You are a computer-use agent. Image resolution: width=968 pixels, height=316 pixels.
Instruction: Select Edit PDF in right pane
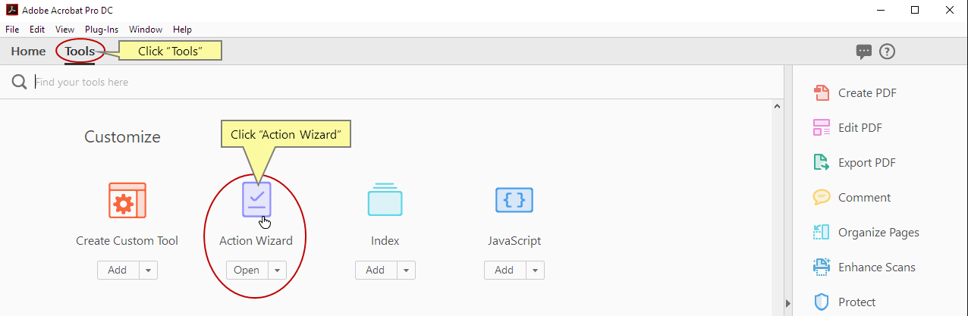pos(860,128)
